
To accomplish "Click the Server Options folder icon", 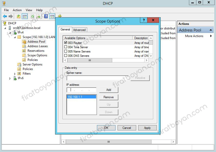I will pyautogui.click(x=19, y=64).
